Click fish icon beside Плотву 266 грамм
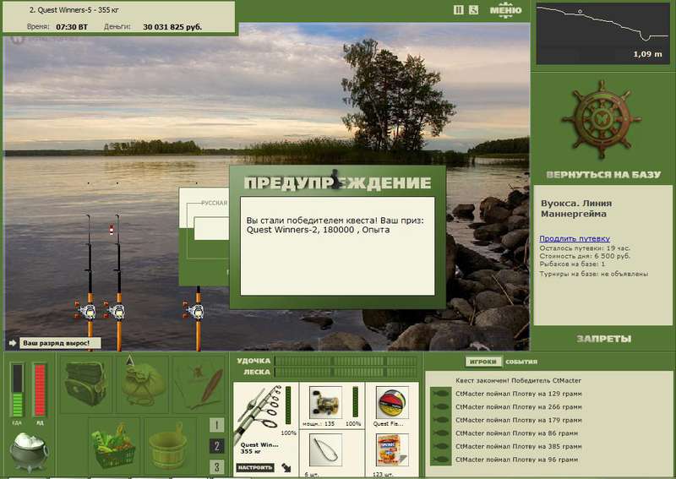 tap(440, 406)
